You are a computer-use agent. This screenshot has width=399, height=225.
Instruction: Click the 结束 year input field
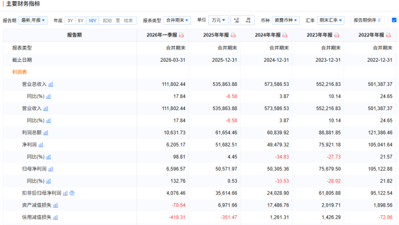128,21
